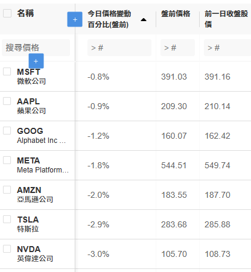Check the GOOG row checkbox
This screenshot has height=272, width=251.
[7, 130]
